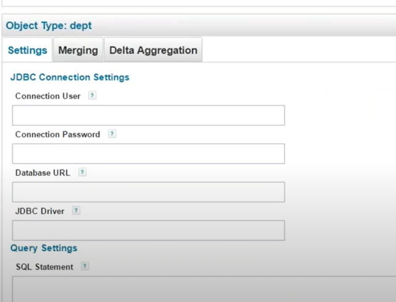The height and width of the screenshot is (302, 396).
Task: Focus the Connection User input field
Action: [148, 115]
